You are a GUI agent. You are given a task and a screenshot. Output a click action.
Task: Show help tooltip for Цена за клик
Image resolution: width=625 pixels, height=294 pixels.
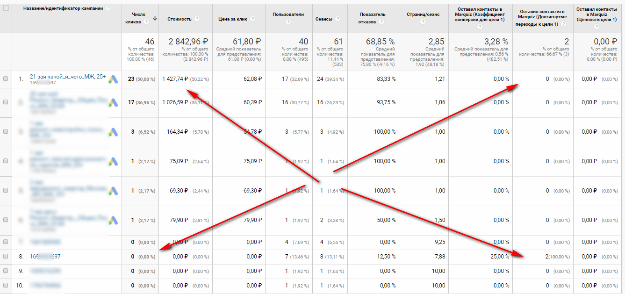click(x=253, y=19)
